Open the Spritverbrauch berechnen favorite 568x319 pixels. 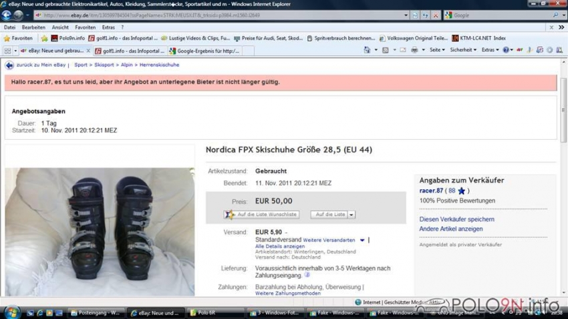click(x=341, y=38)
